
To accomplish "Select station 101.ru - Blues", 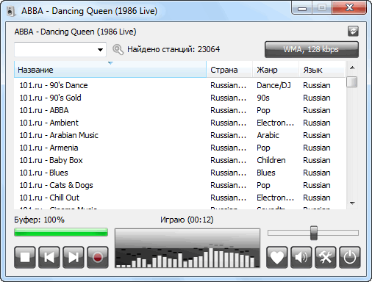I will click(x=180, y=173).
